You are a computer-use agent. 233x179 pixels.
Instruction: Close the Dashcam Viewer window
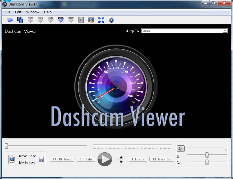pos(224,3)
